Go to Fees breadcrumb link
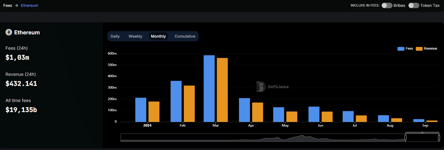The image size is (444, 150). 8,5
